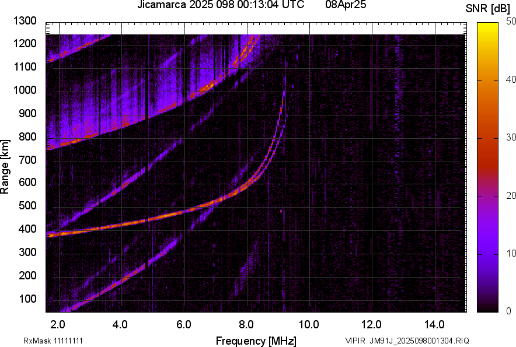Click the frequency tick label 8.0
Screen dimensions: 516x347
coord(246,325)
